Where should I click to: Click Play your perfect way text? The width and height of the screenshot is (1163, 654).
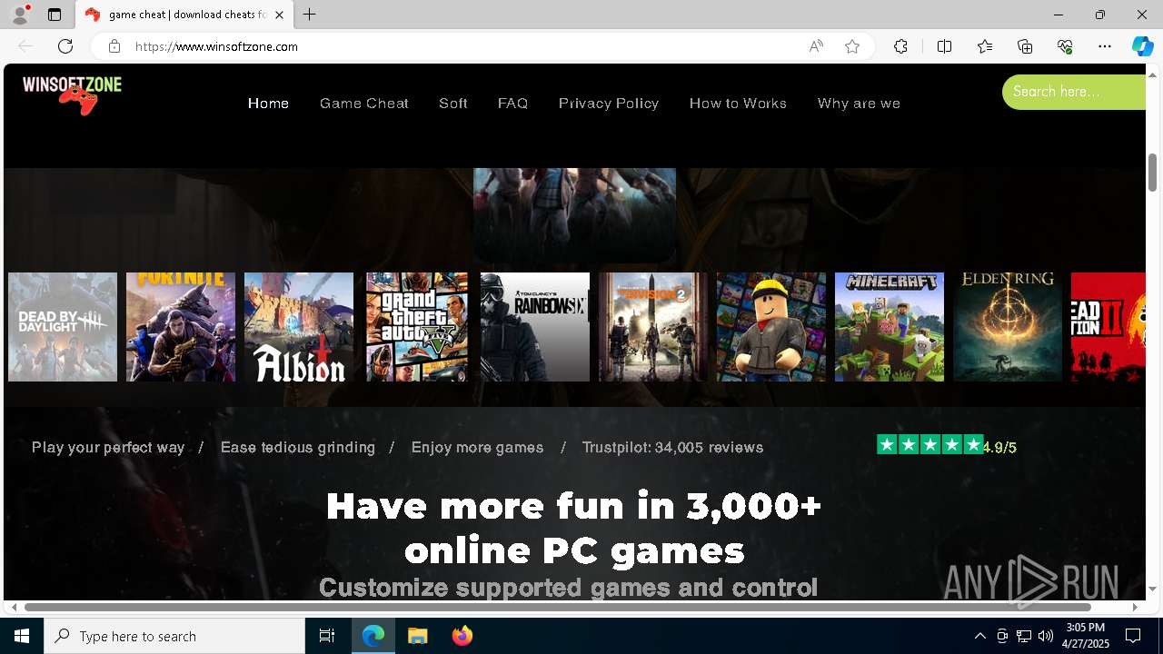108,448
